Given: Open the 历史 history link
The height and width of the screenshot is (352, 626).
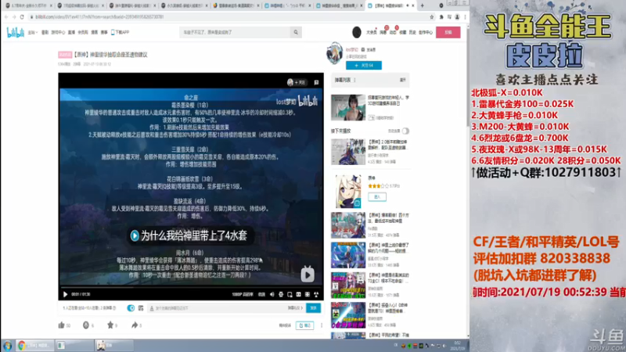Looking at the screenshot, I should [412, 32].
